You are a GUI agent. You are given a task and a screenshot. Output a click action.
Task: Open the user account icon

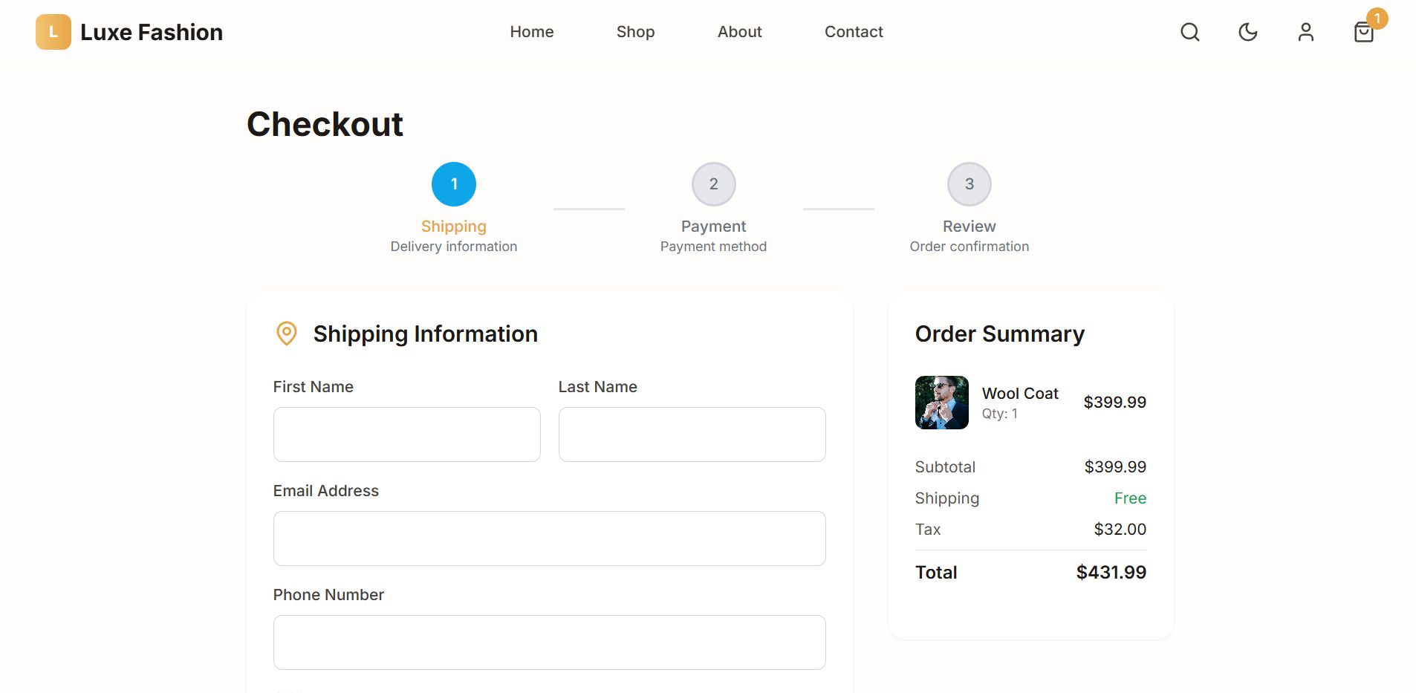[x=1306, y=32]
